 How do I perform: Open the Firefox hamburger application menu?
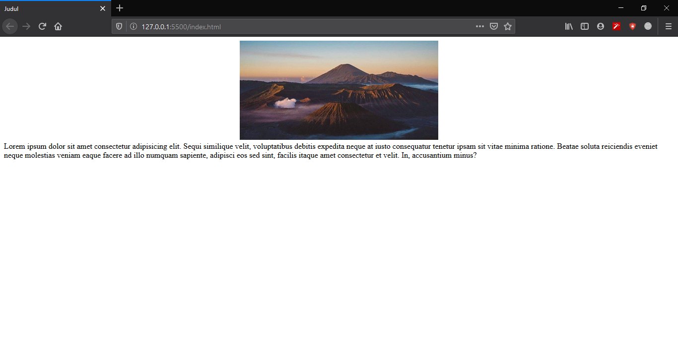coord(669,26)
